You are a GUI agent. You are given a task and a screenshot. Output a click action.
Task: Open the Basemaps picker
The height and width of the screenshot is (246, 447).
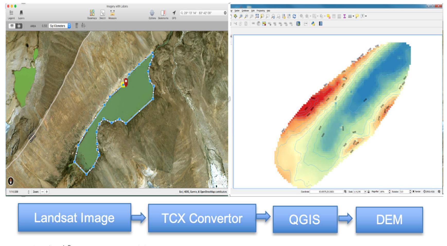[x=92, y=13]
